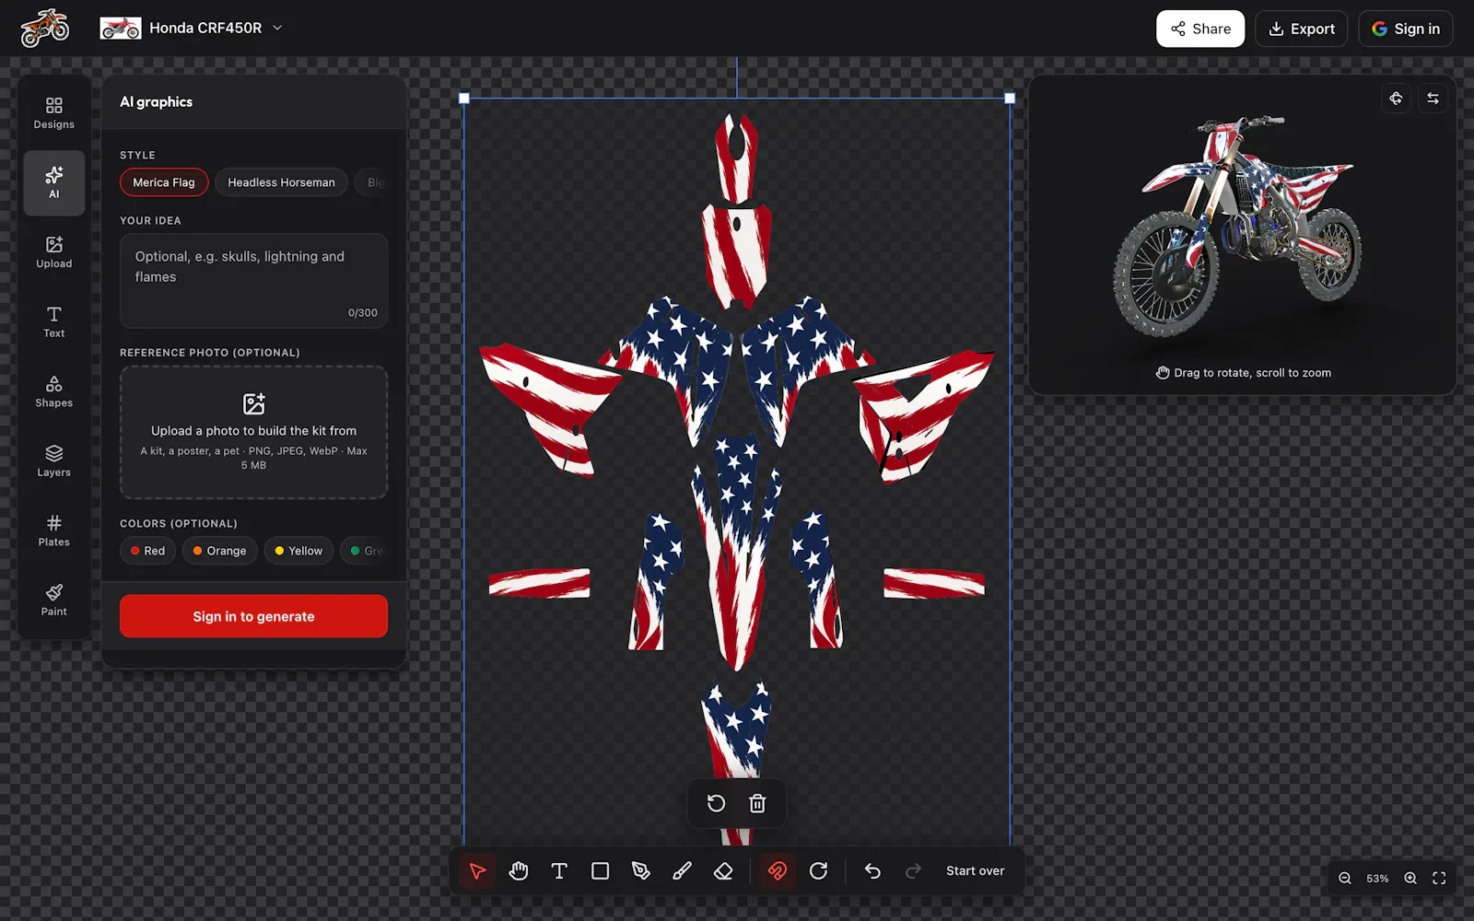Click the reference photo upload area

pyautogui.click(x=253, y=433)
